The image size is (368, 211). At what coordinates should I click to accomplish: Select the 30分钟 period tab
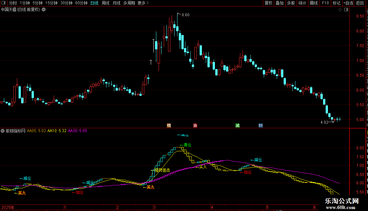pyautogui.click(x=66, y=3)
